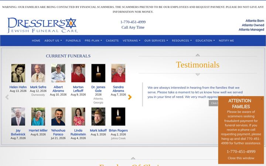Open the Yehoshua Faraco name link
Screen dimensions: 266x166
(x=58, y=132)
